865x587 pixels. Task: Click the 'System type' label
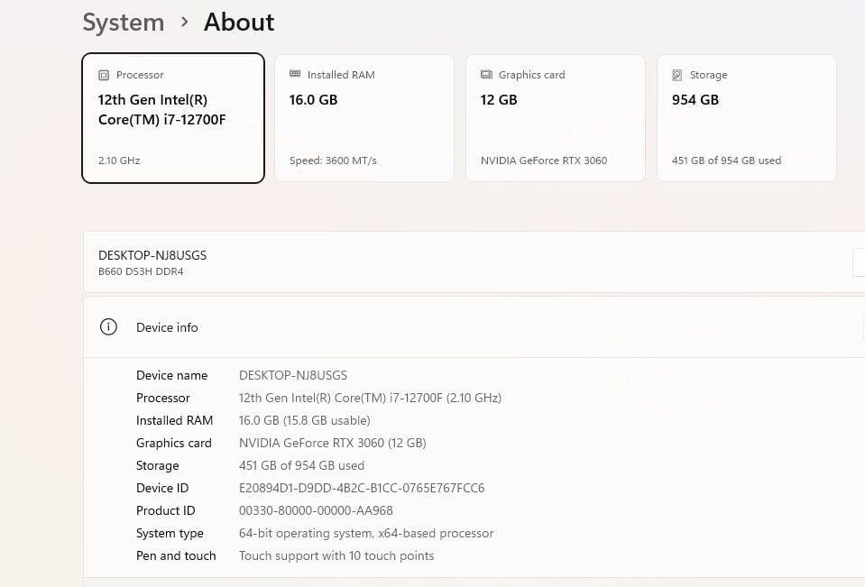pyautogui.click(x=170, y=534)
